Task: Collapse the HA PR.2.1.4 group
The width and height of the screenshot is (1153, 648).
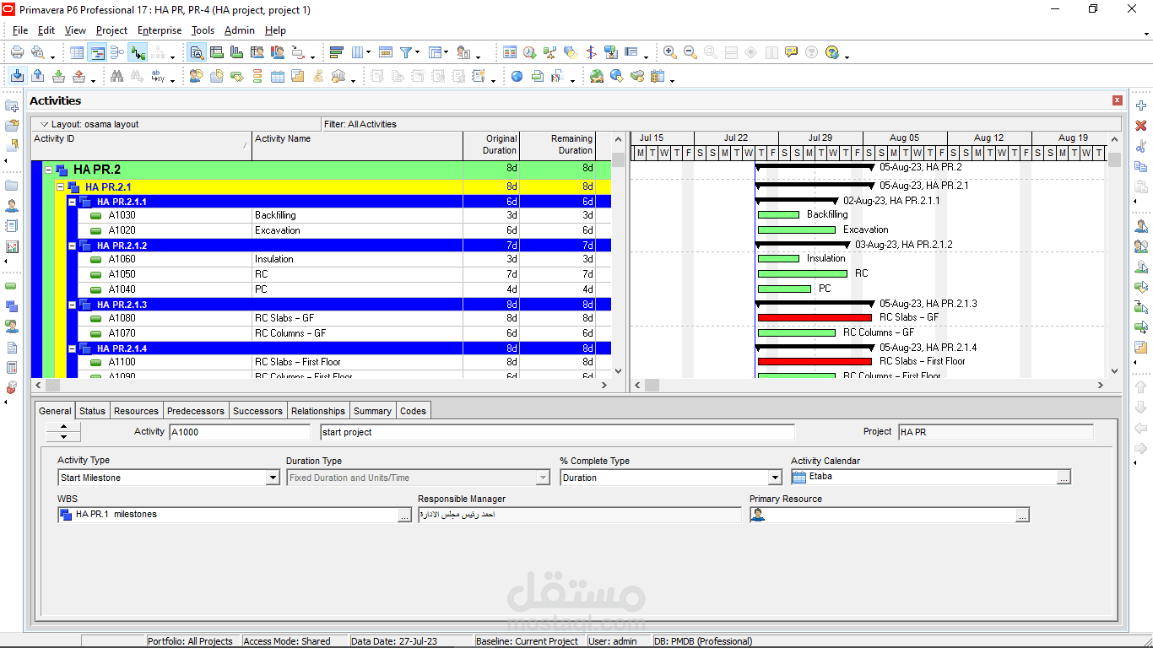Action: click(73, 348)
